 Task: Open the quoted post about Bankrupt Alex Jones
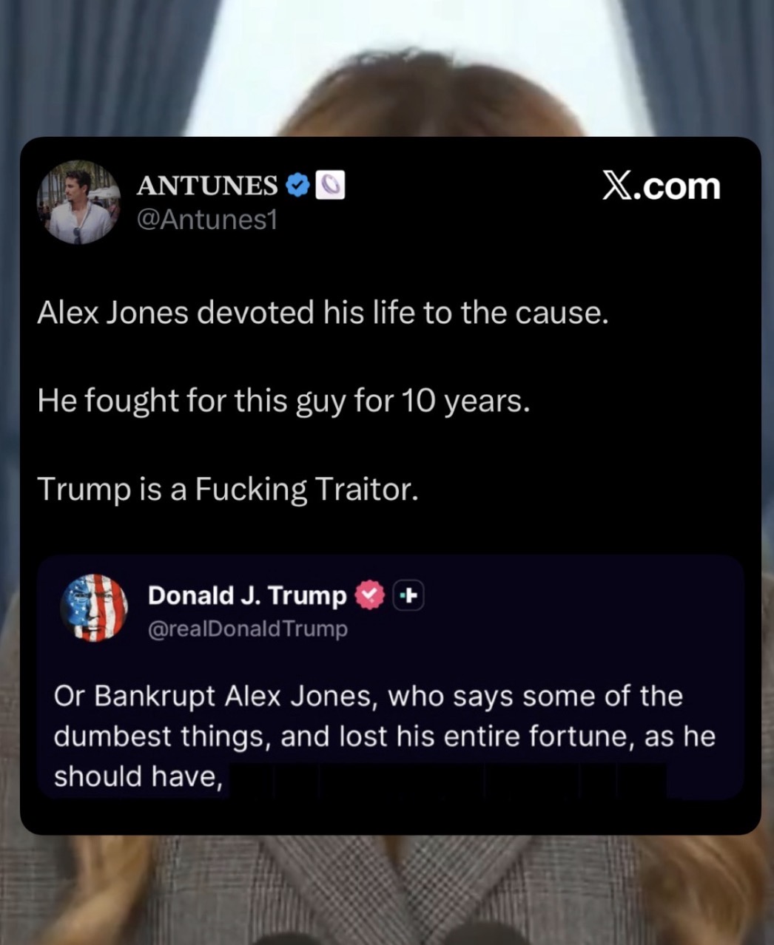point(391,677)
